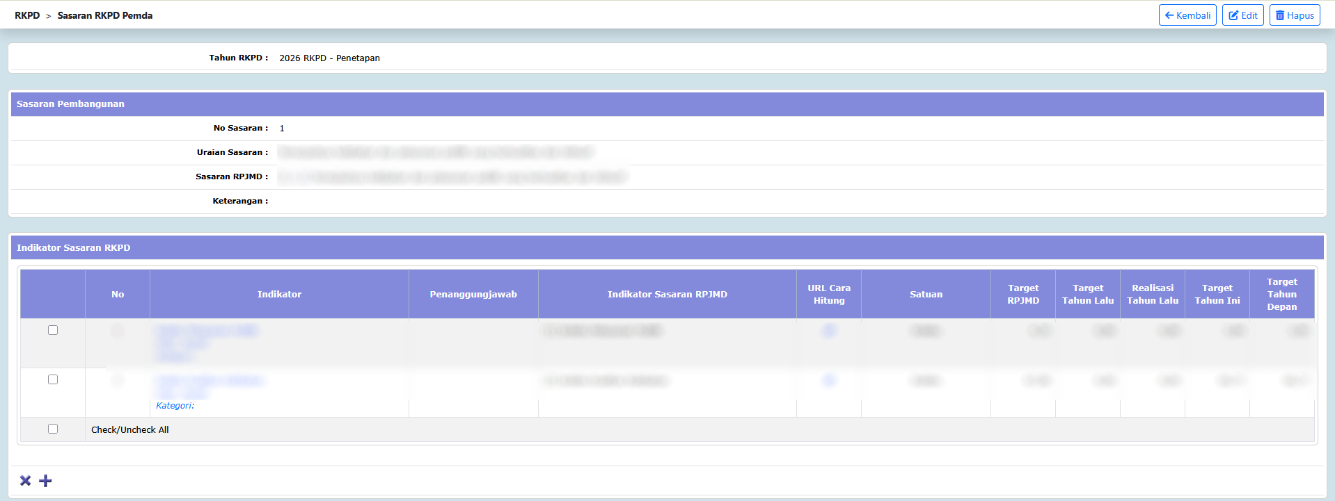Open the first row indicator link

[x=207, y=331]
